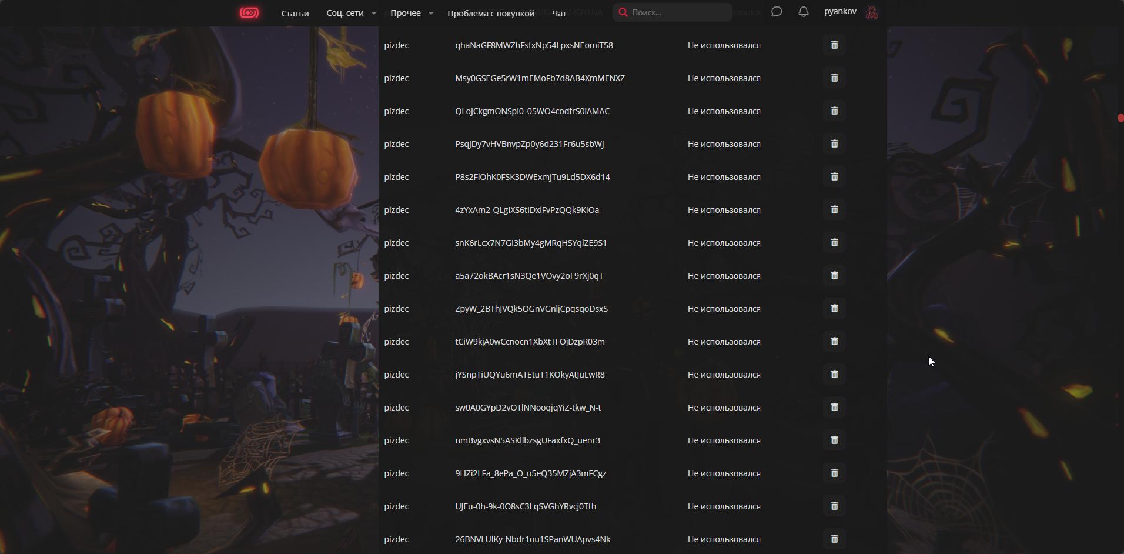Delete key PsqJDy7vHVBnvpZp0y6d231Fr6u5sbWJ via trash icon
The image size is (1124, 554).
(834, 144)
